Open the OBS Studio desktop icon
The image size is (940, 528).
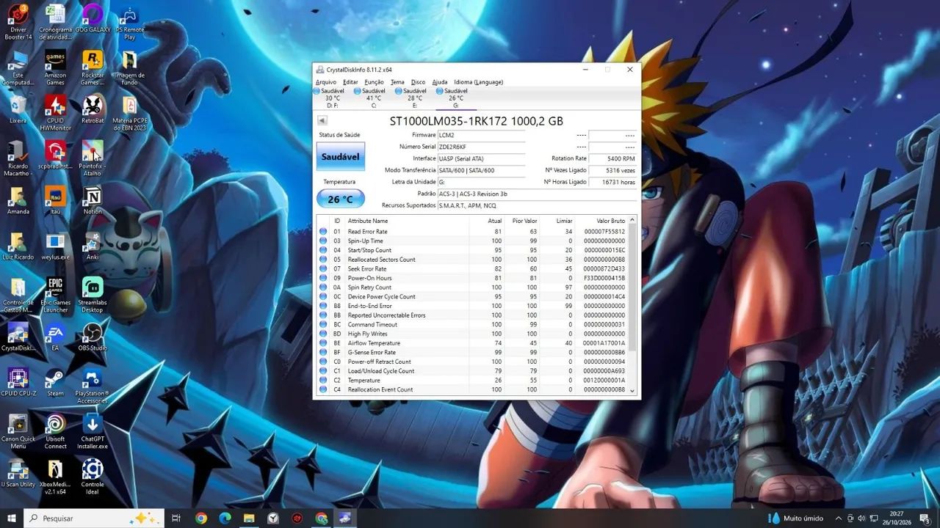click(x=93, y=337)
